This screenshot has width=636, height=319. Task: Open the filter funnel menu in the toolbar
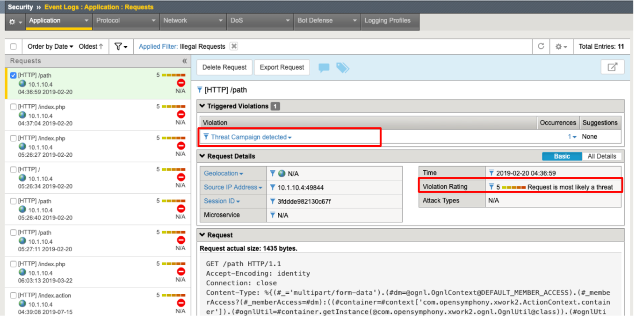[x=121, y=46]
